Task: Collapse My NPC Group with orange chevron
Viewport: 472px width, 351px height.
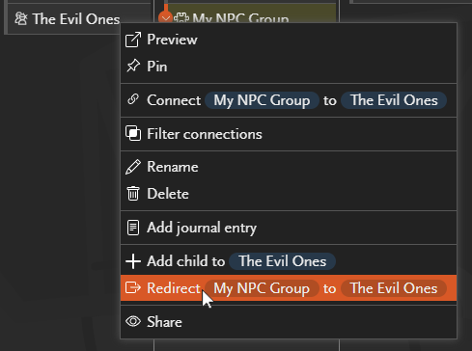Action: tap(166, 18)
